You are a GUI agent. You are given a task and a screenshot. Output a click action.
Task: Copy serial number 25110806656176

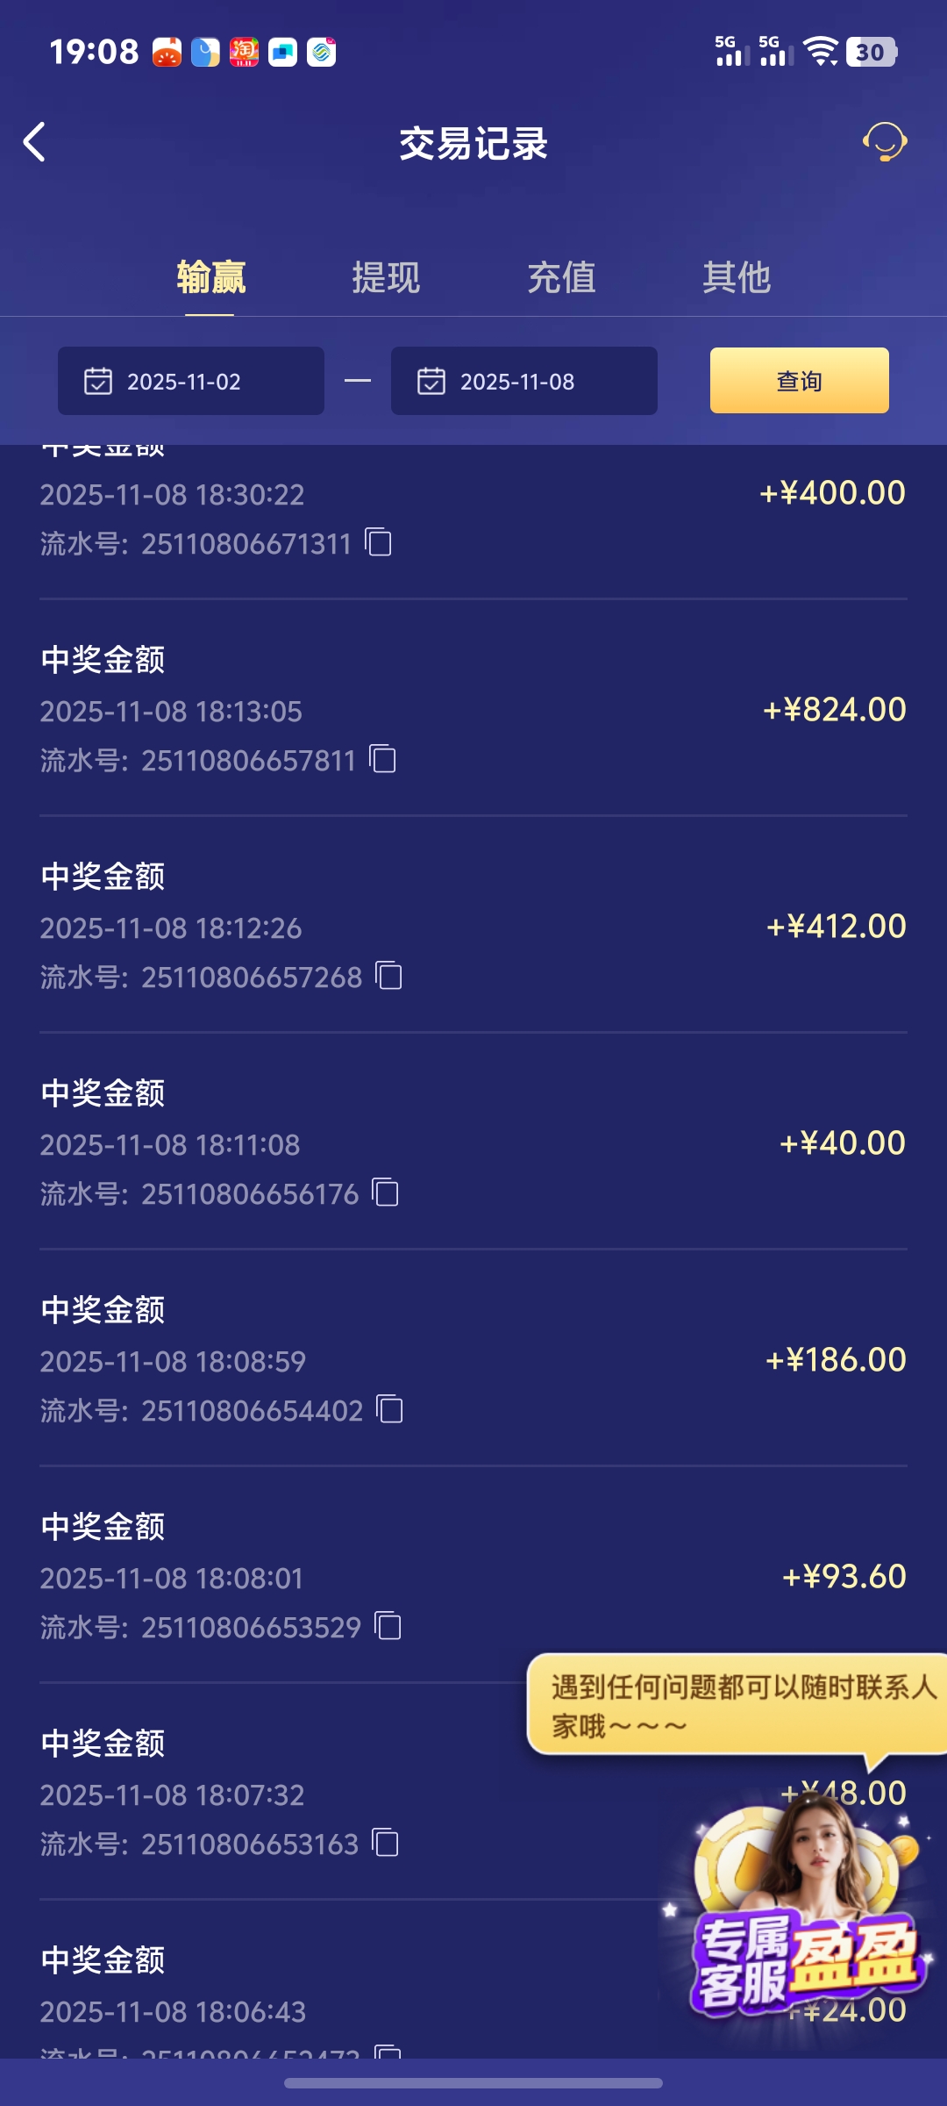pyautogui.click(x=386, y=1193)
